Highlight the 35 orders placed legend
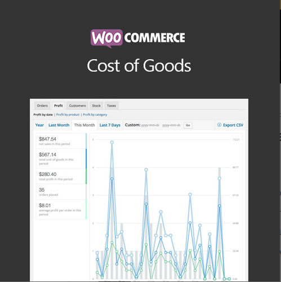Image resolution: width=281 pixels, height=282 pixels. pos(61,192)
